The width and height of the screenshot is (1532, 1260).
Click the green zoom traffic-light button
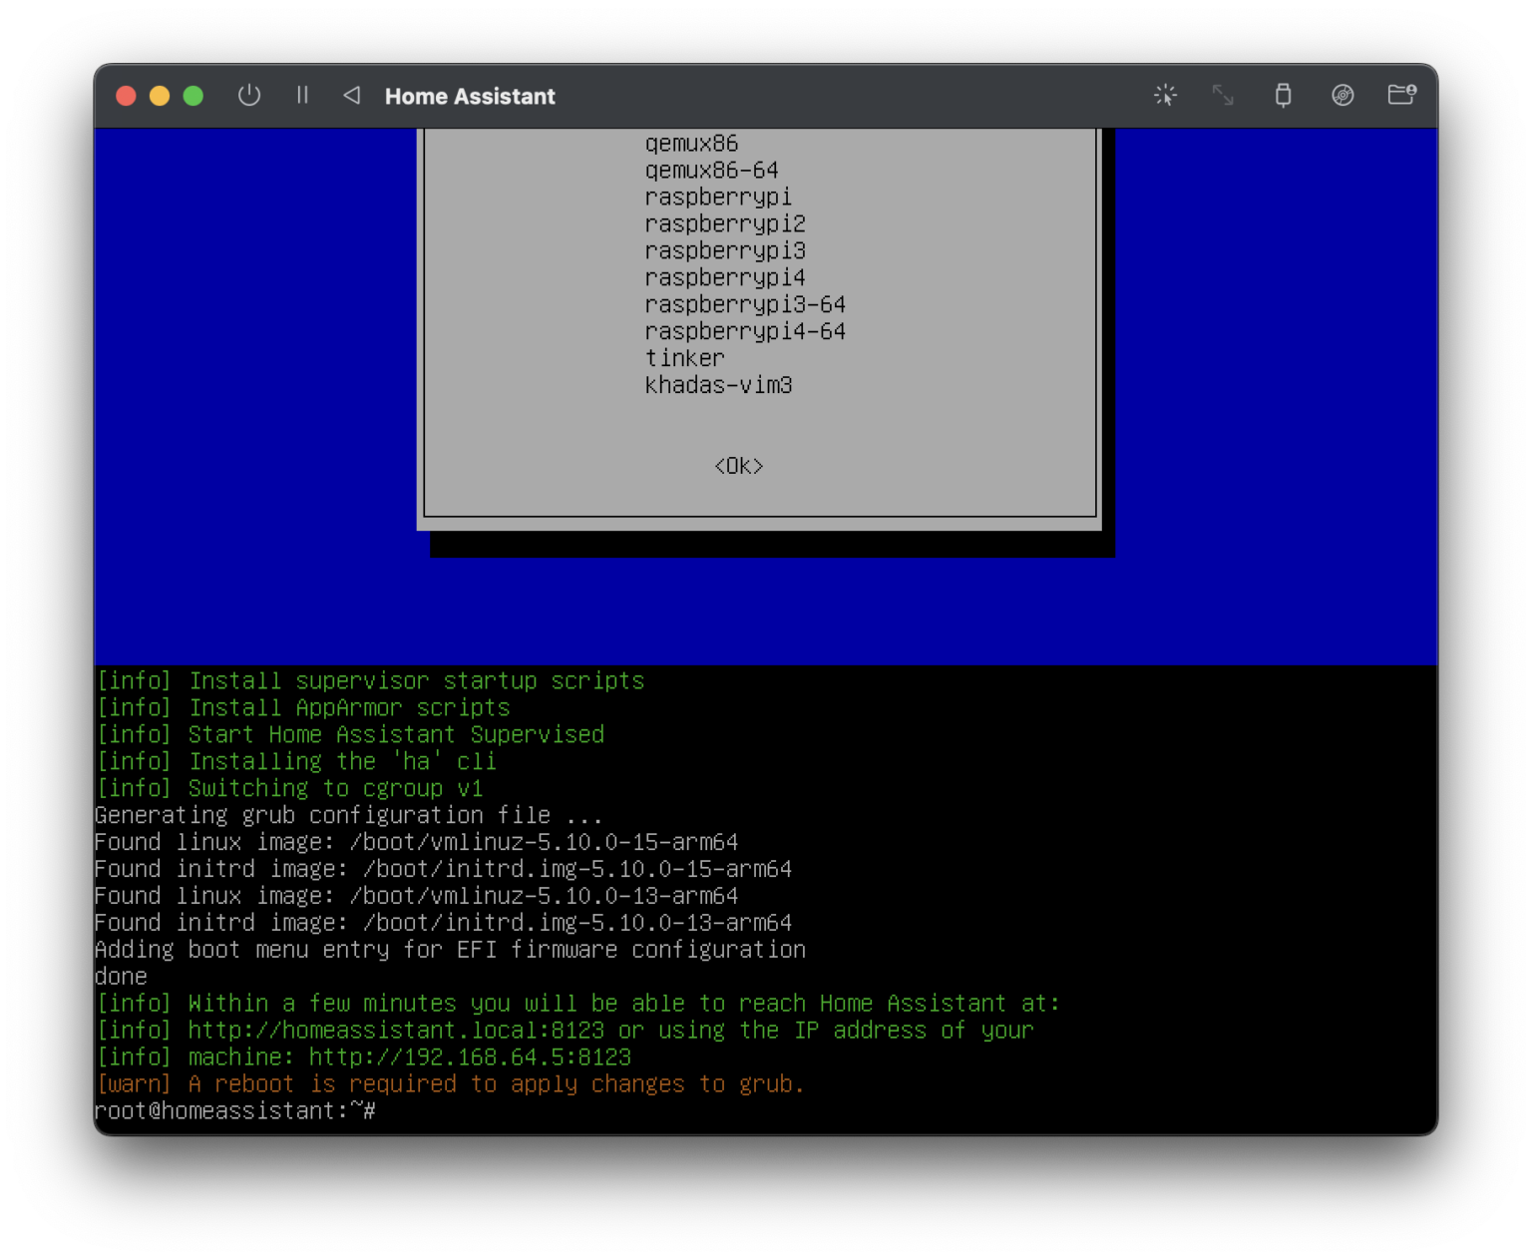(x=191, y=96)
